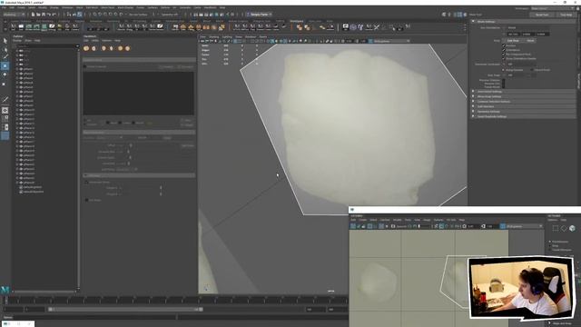
Task: Click the Edit Pivot button
Action: pos(513,40)
